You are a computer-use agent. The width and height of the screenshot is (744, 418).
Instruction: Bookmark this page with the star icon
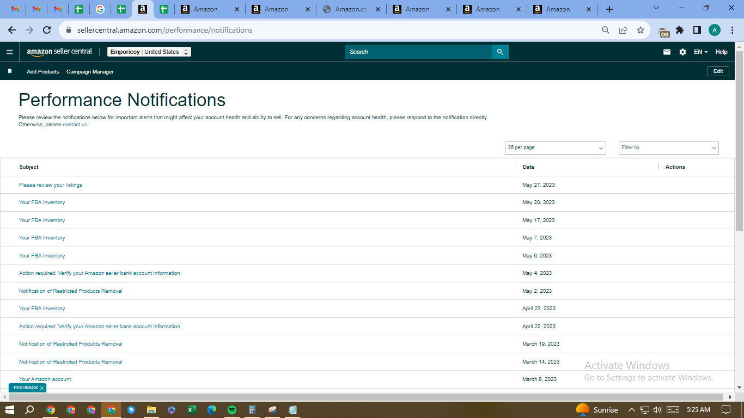tap(641, 30)
